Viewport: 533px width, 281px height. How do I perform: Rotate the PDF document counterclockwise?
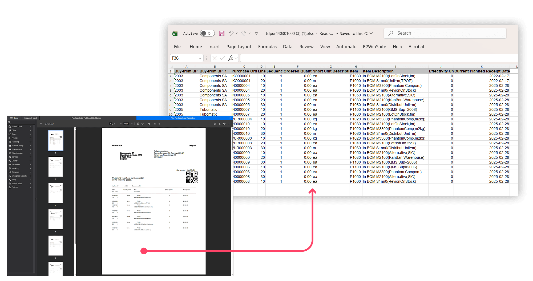coord(142,124)
